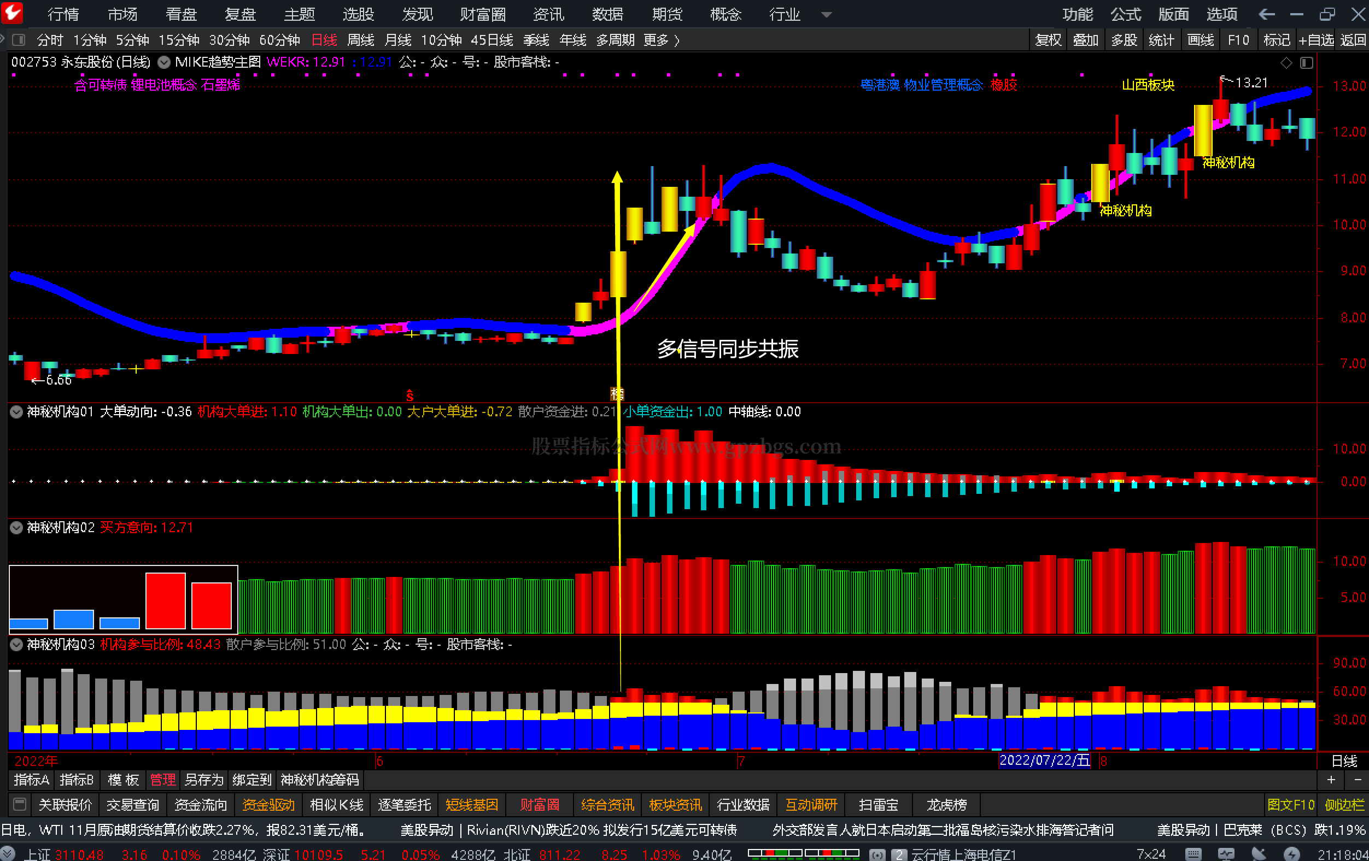
Task: Click the 锂电池概念 concept tag
Action: [x=165, y=85]
